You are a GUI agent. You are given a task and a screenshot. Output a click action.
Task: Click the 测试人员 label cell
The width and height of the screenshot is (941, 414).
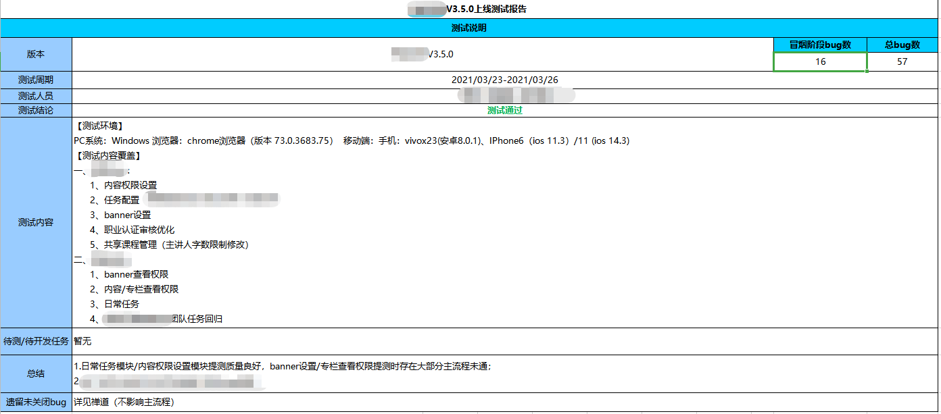pos(36,96)
